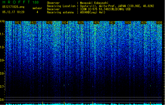The image size is (165, 105).
Task: Click the 0.9 kHz axis label
Action: 2,60
